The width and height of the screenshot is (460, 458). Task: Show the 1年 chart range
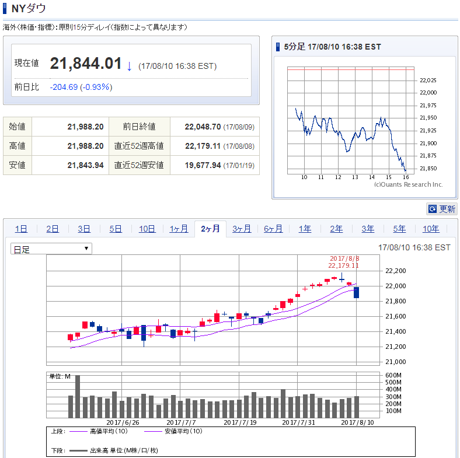click(x=305, y=229)
